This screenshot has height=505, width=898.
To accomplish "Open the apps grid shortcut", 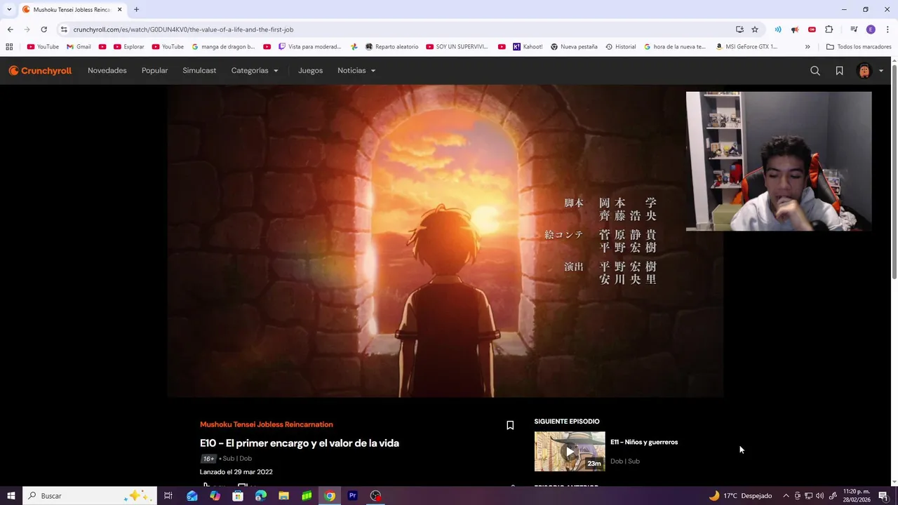I will (9, 47).
